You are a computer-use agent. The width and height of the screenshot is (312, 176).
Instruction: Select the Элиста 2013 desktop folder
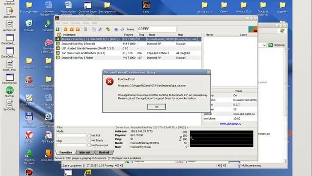click(244, 7)
